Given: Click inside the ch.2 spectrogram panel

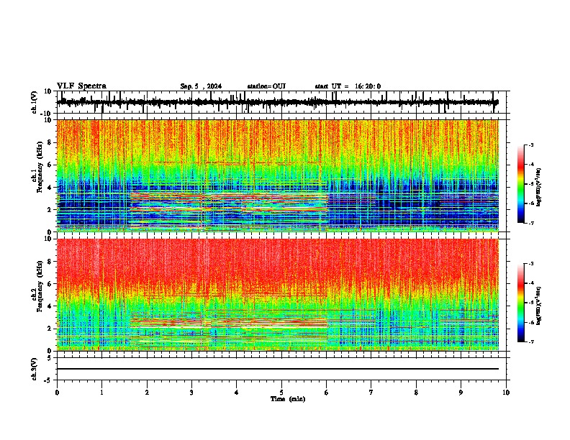Looking at the screenshot, I should click(x=277, y=295).
